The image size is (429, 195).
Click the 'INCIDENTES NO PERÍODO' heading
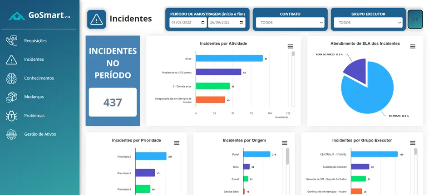(113, 63)
